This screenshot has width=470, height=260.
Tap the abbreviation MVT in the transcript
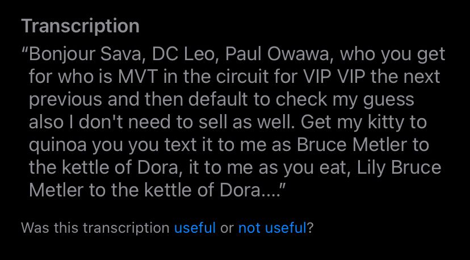click(137, 77)
